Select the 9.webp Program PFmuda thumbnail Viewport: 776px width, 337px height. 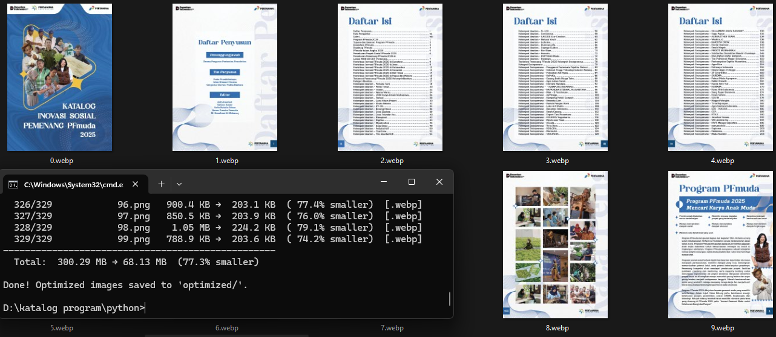(721, 244)
